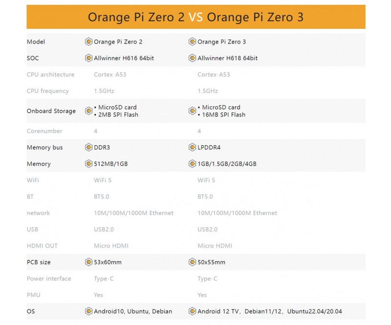The width and height of the screenshot is (391, 325).
Task: Click the LPDDR4 value
Action: point(209,148)
